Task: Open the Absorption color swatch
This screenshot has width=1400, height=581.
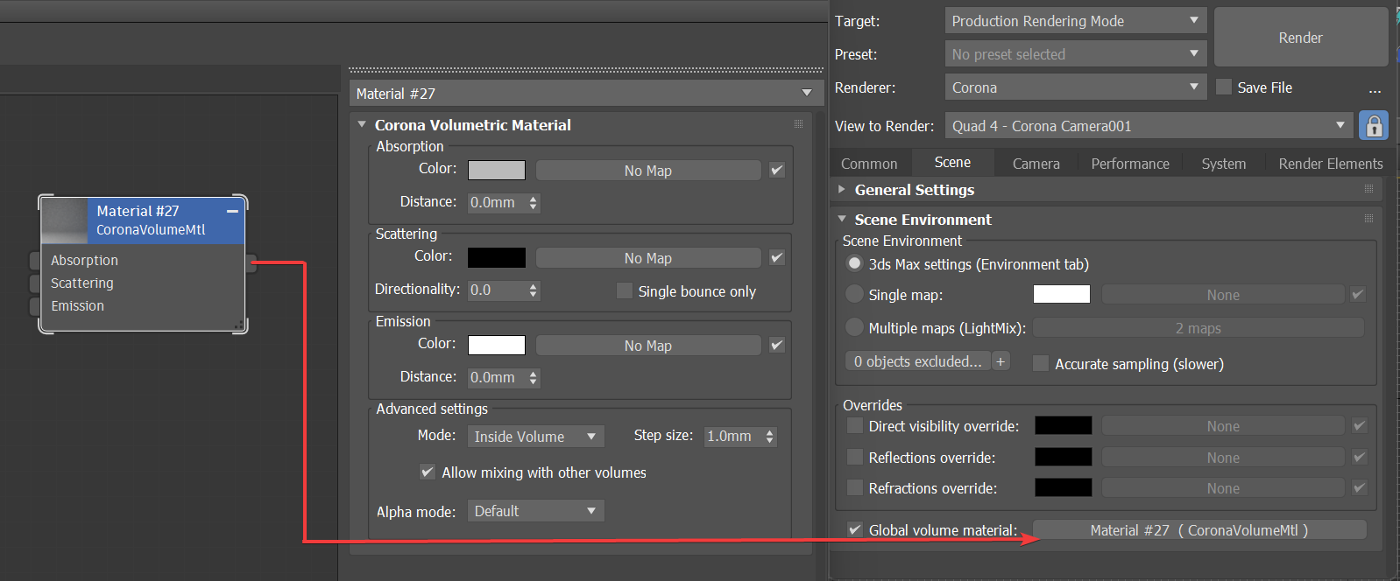Action: [497, 170]
